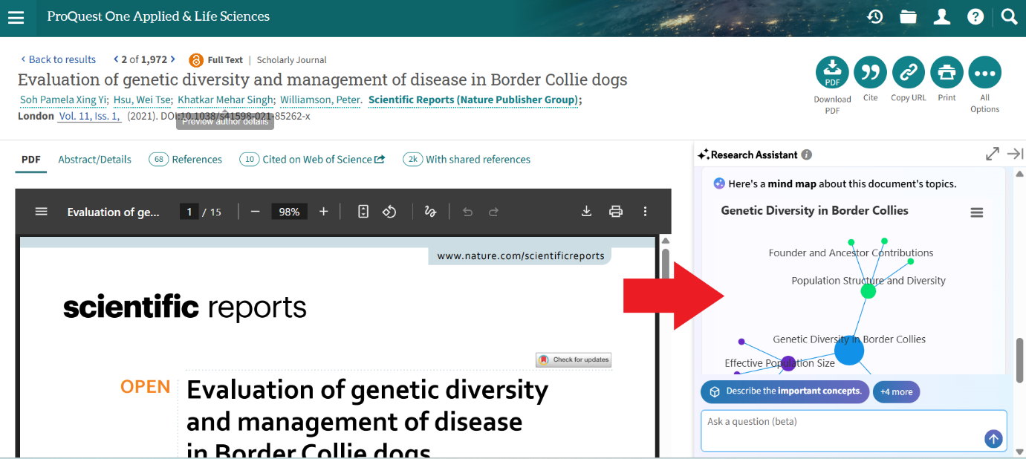This screenshot has width=1026, height=459.
Task: Click the Download PDF button
Action: [x=832, y=73]
